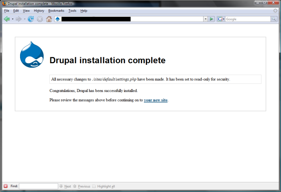Click the green Go button

click(212, 19)
